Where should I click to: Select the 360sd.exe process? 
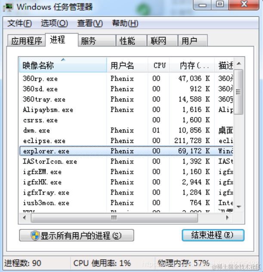tap(126, 89)
